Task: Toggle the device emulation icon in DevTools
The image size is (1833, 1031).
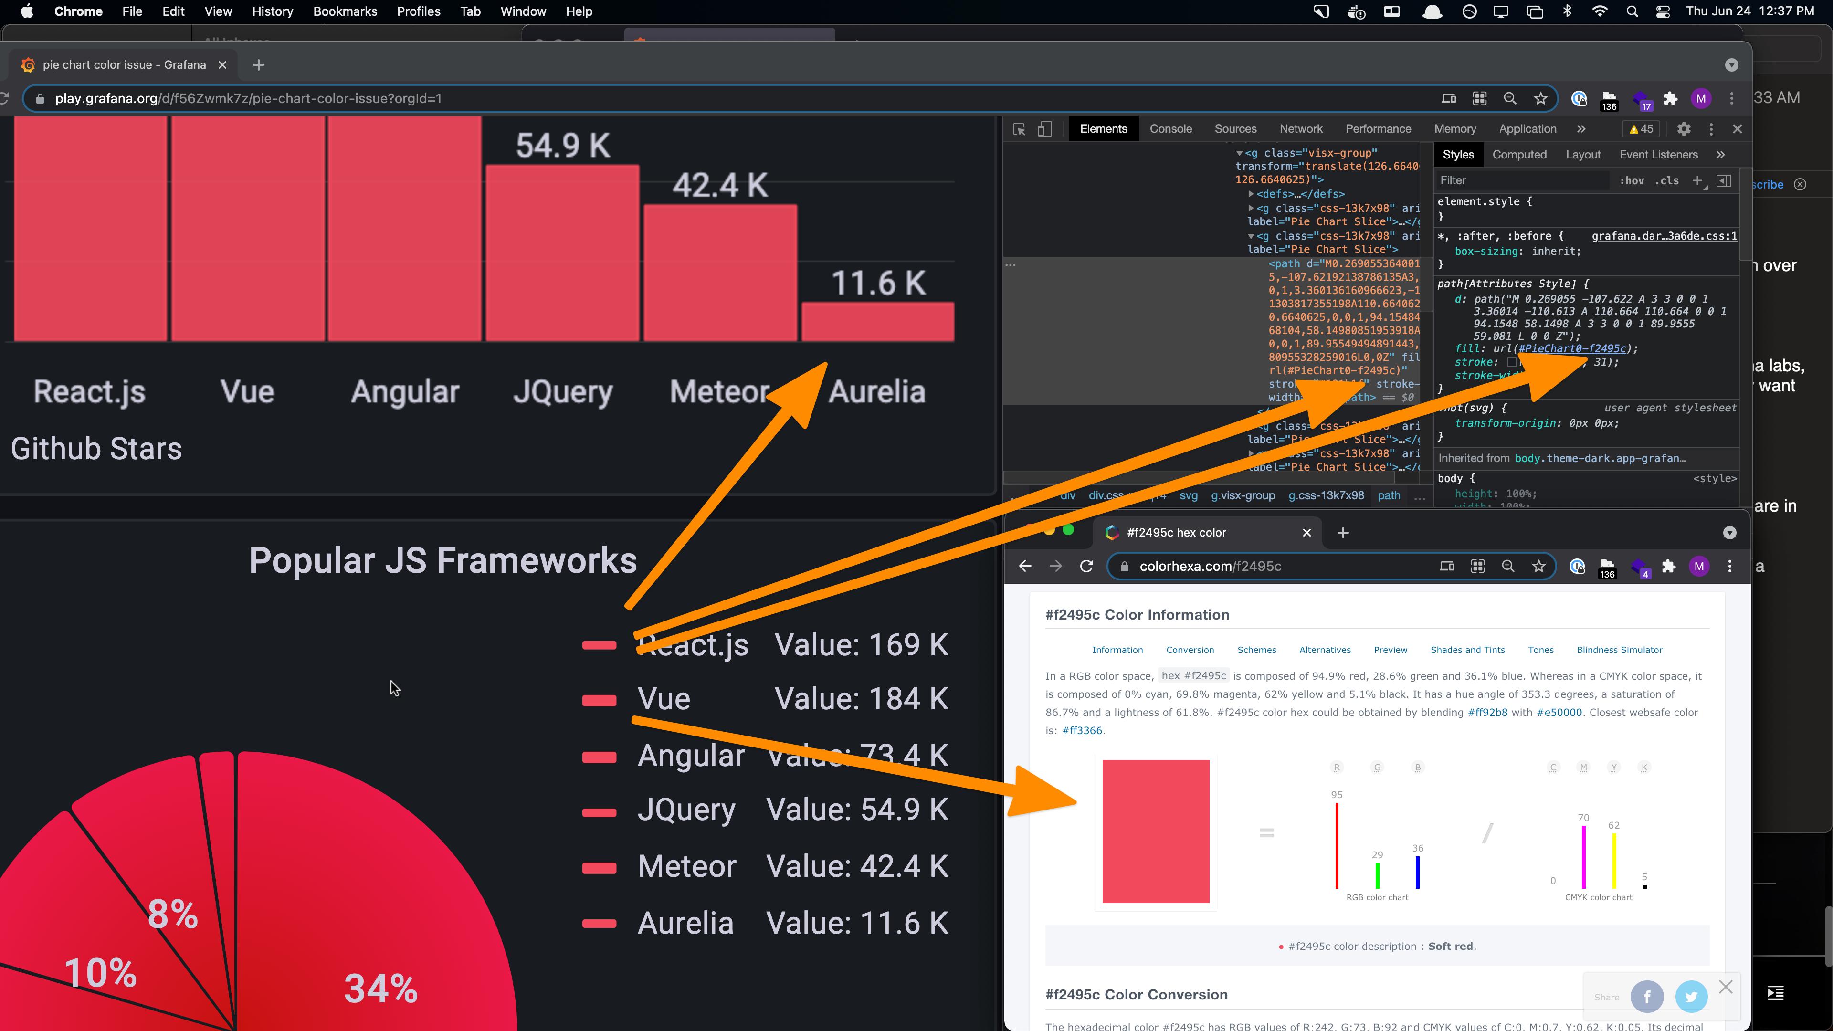Action: pyautogui.click(x=1044, y=129)
